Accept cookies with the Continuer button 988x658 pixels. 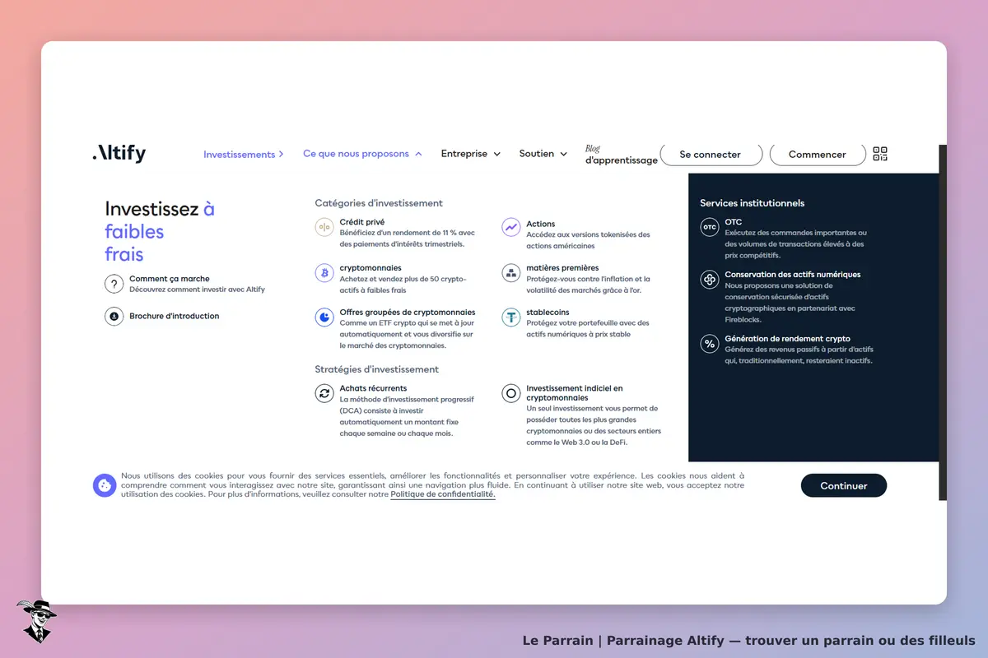click(844, 485)
